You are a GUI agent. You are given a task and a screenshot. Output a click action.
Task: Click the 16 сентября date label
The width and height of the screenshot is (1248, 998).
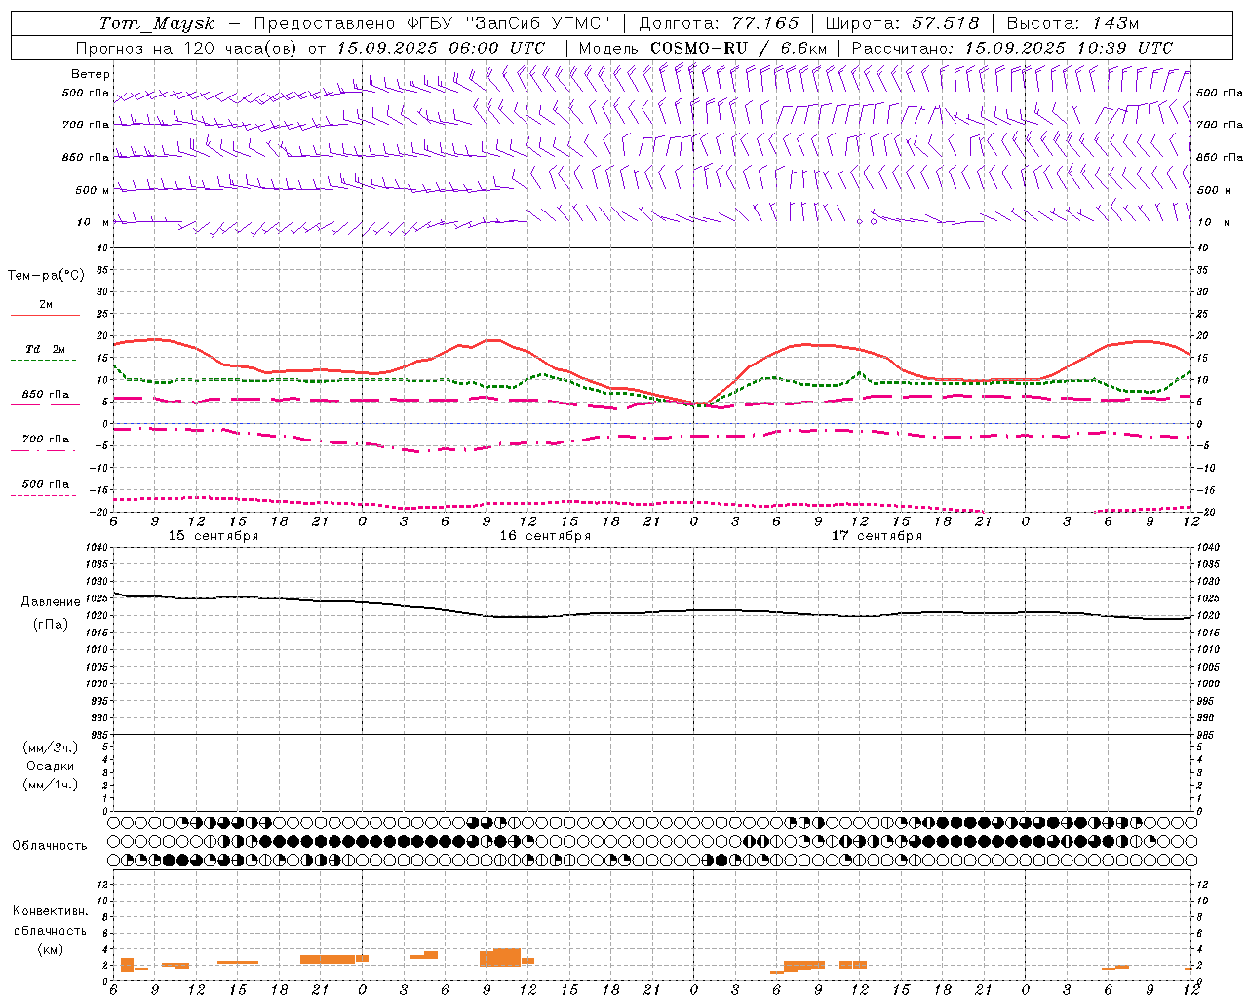545,536
